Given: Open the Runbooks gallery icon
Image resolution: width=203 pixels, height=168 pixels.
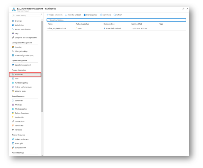Looking at the screenshot, I should coord(13,83).
